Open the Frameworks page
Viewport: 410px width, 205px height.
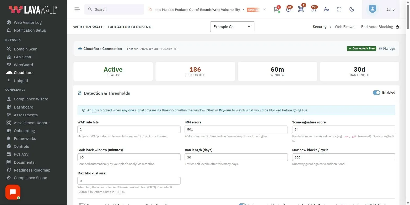pos(25,139)
